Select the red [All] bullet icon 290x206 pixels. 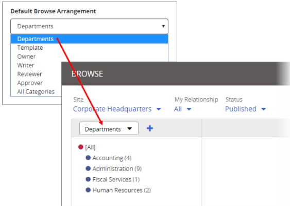click(81, 147)
